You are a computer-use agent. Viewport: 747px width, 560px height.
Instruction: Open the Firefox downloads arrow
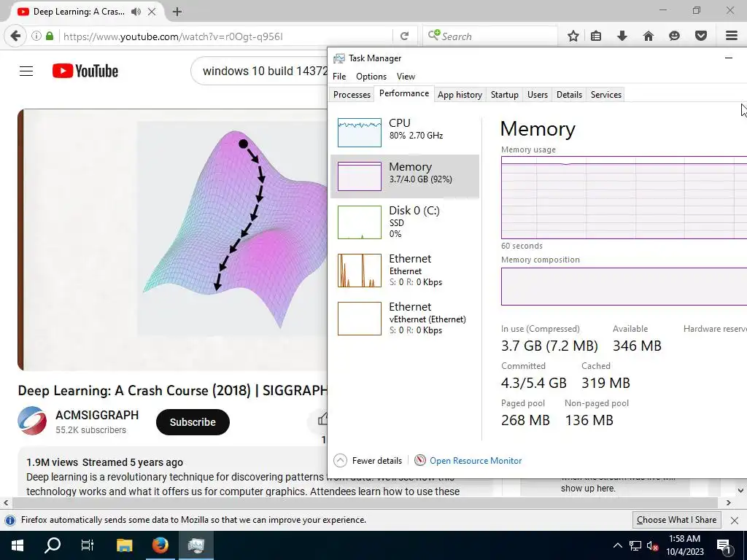(x=622, y=36)
